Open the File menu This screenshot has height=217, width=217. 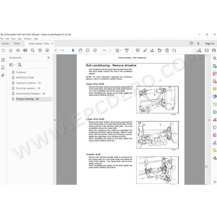[x=2, y=39]
